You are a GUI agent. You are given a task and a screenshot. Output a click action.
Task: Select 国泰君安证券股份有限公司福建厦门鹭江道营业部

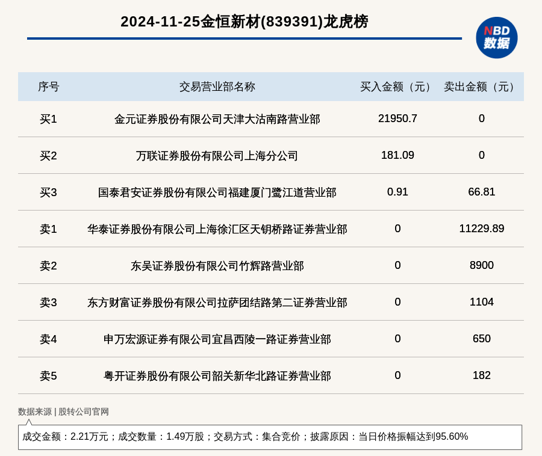(x=217, y=193)
